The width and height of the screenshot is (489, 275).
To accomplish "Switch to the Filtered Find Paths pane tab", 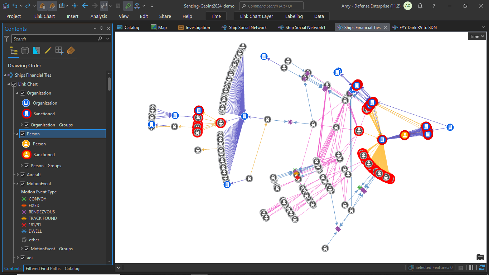I will click(x=43, y=269).
